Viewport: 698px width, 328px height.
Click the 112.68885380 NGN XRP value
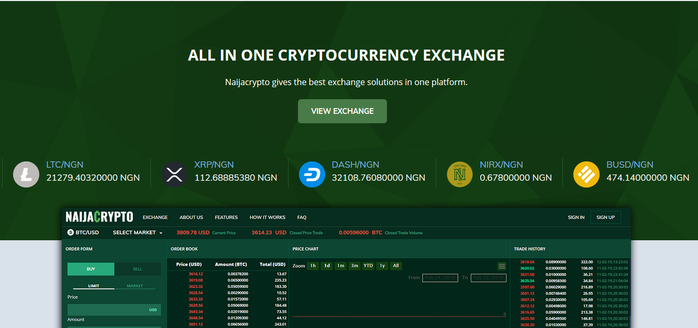click(x=236, y=178)
